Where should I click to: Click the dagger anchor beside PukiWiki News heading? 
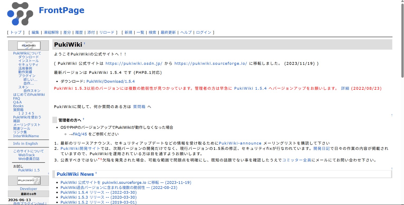[x=96, y=173]
